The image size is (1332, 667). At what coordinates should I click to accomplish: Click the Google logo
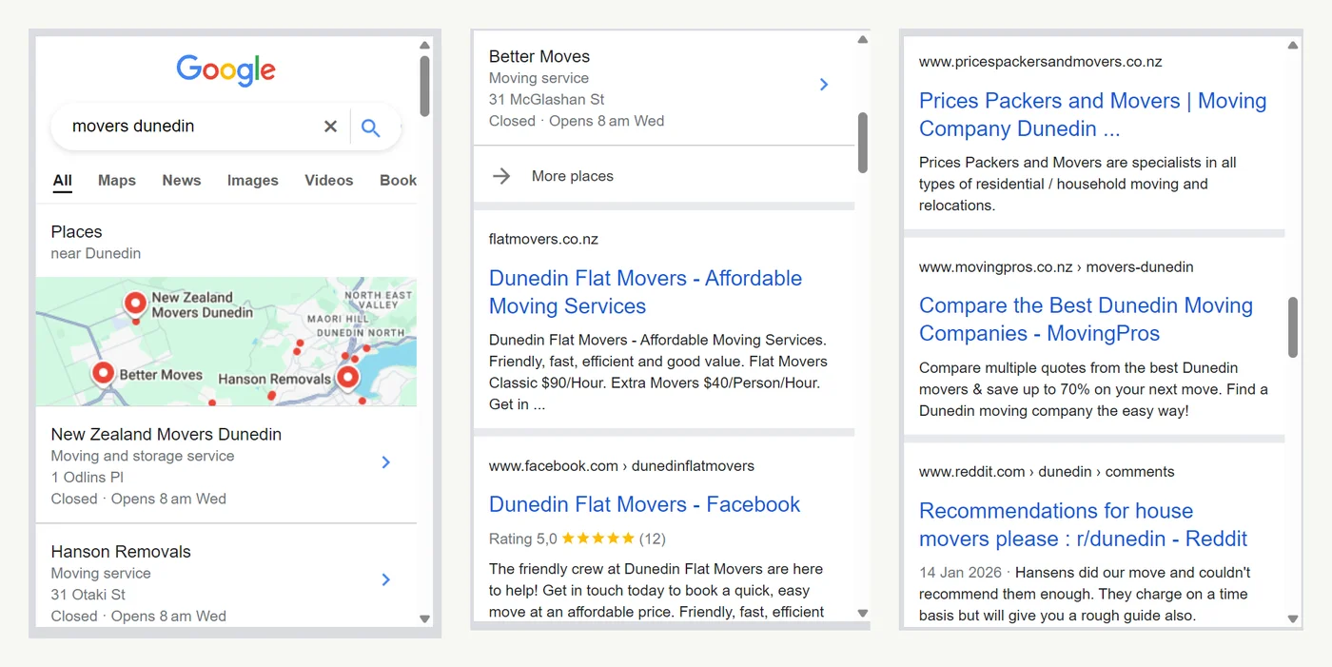point(226,70)
